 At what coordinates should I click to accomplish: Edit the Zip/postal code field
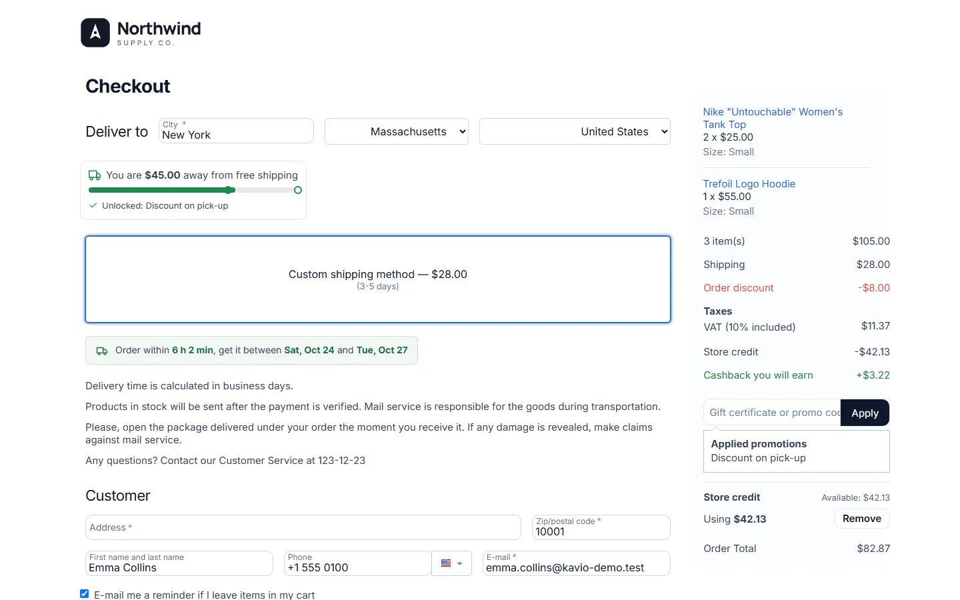pos(601,527)
